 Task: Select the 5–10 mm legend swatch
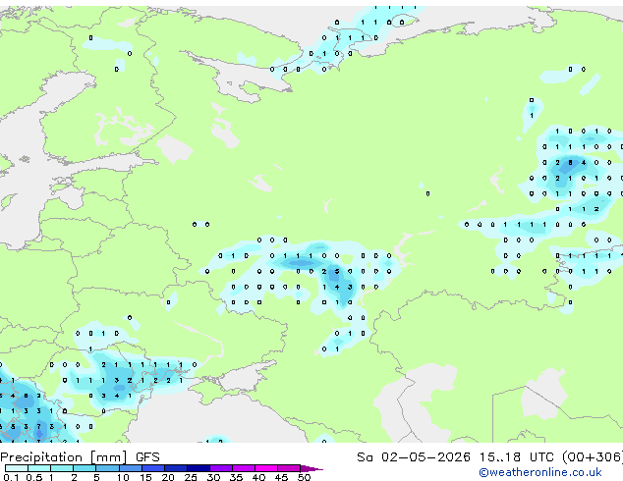(107, 468)
